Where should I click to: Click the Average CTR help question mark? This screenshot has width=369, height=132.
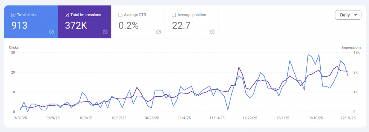(159, 32)
